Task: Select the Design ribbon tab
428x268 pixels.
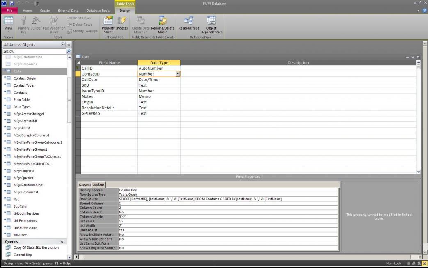Action: 125,11
